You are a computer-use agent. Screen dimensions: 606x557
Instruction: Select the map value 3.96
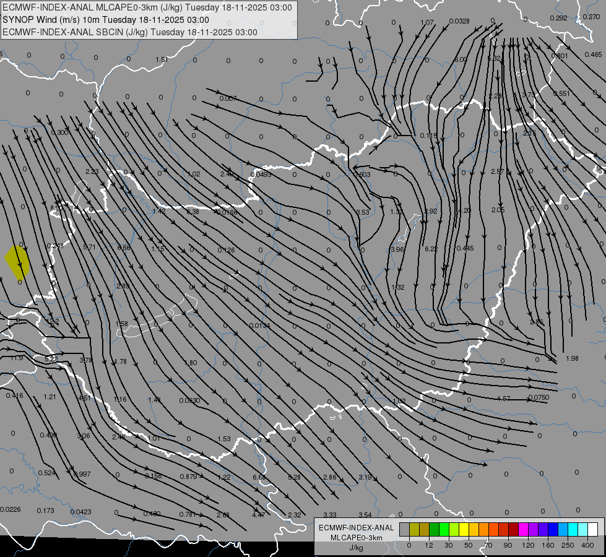point(397,249)
